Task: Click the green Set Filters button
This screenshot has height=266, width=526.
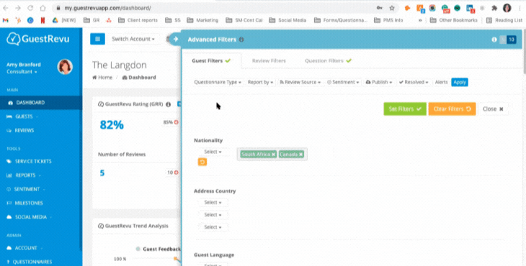Action: point(405,109)
